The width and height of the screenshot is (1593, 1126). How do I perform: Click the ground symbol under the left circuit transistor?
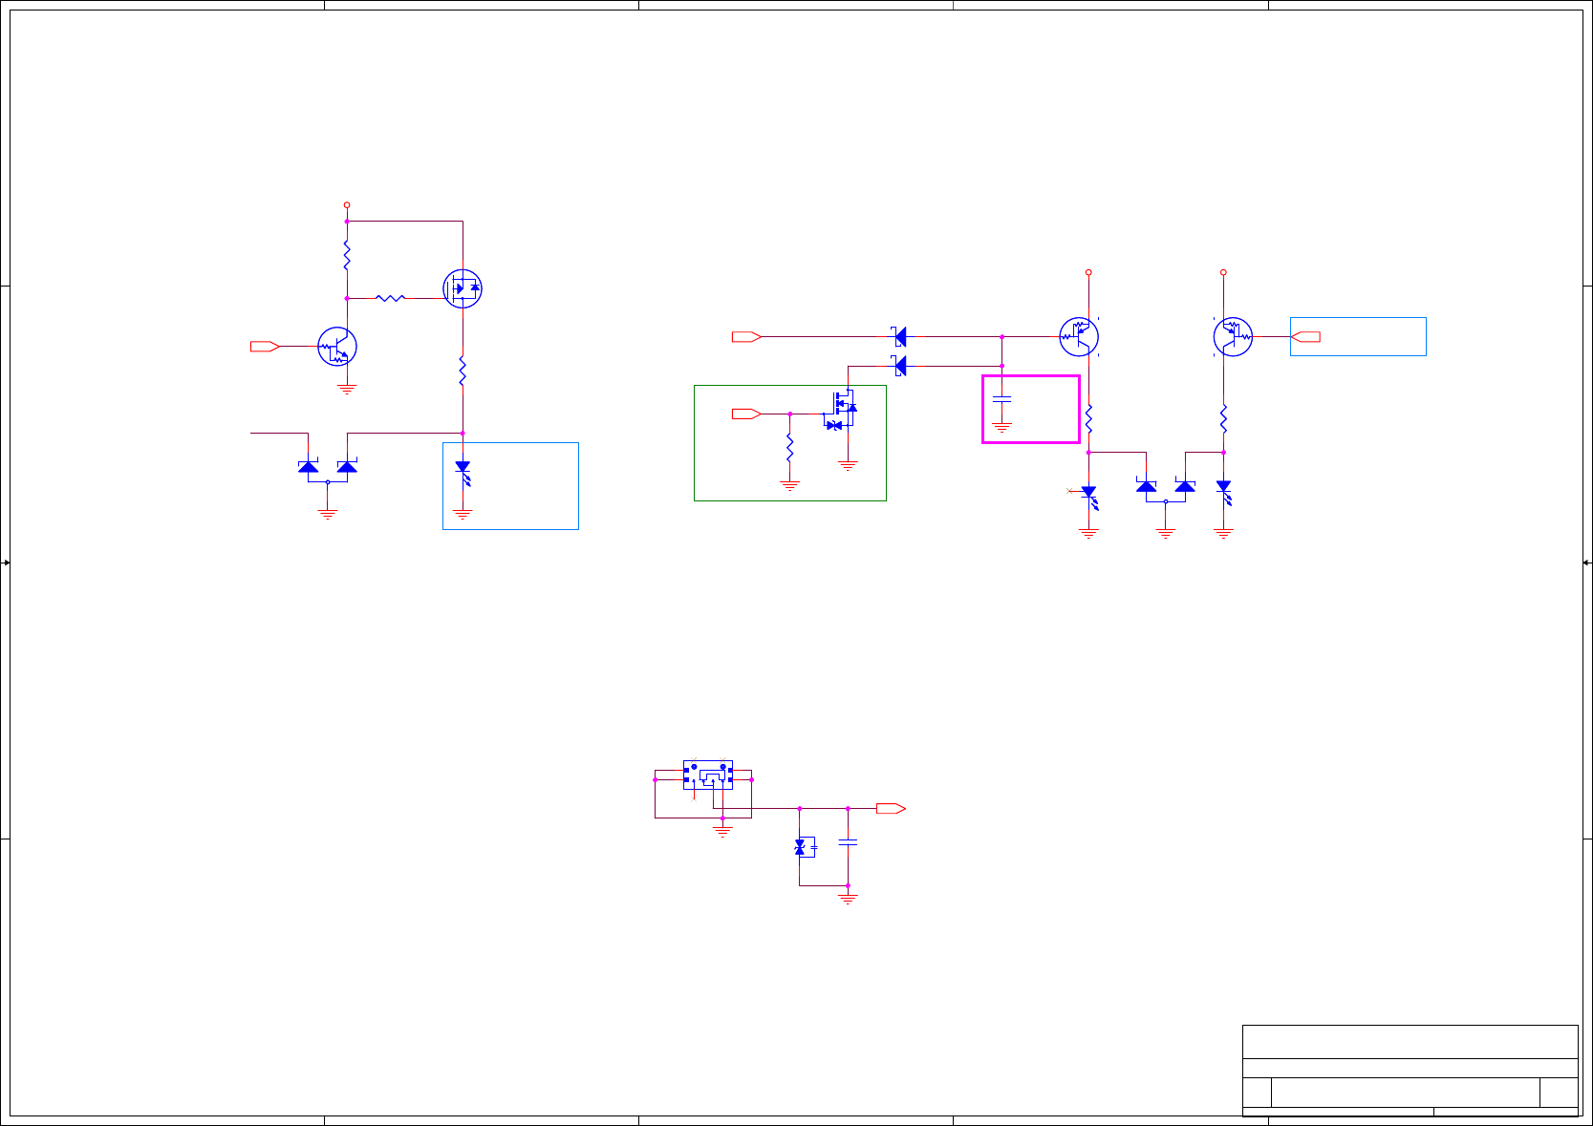pos(347,389)
